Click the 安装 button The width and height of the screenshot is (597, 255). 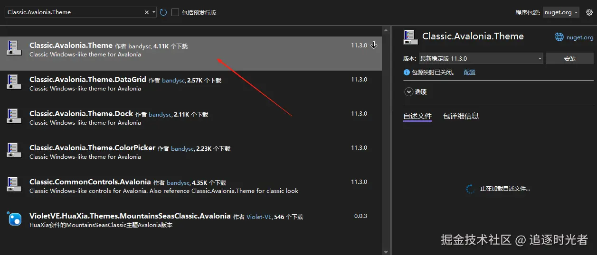[570, 59]
